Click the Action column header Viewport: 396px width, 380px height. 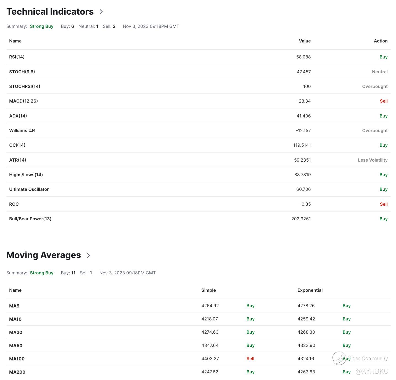pos(381,41)
